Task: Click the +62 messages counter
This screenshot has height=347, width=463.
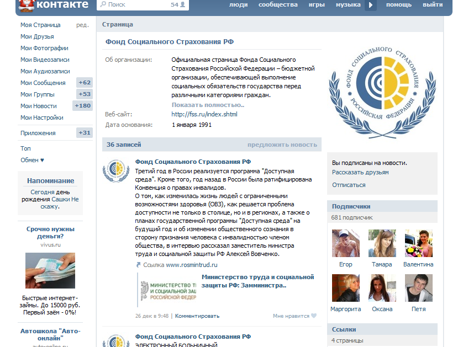Action: pos(85,83)
